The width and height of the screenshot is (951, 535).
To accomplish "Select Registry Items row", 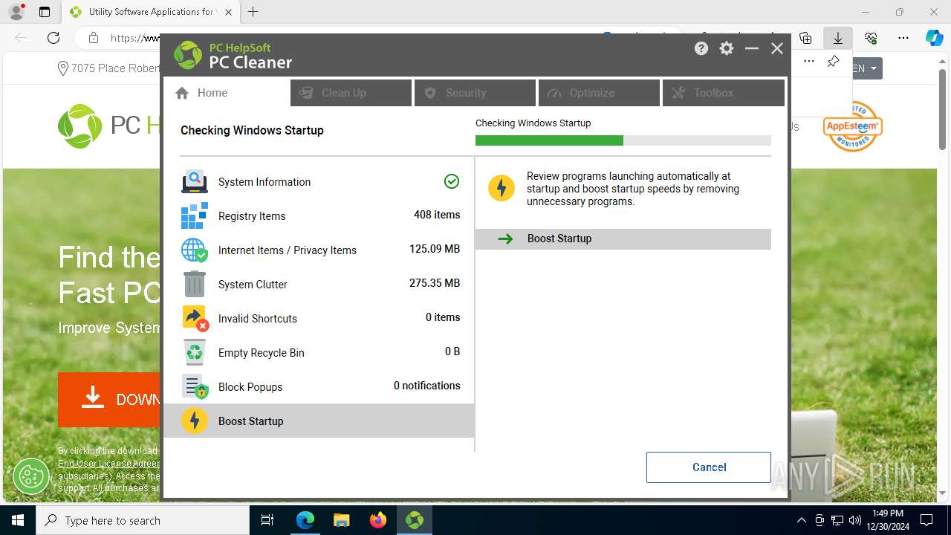I will click(x=319, y=215).
